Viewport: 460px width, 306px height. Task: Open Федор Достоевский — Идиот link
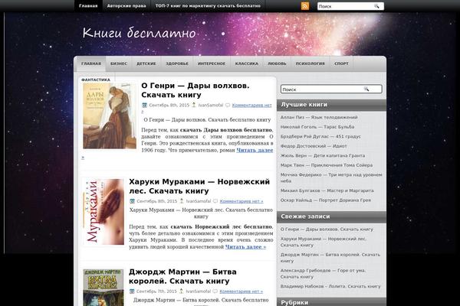[x=314, y=146]
